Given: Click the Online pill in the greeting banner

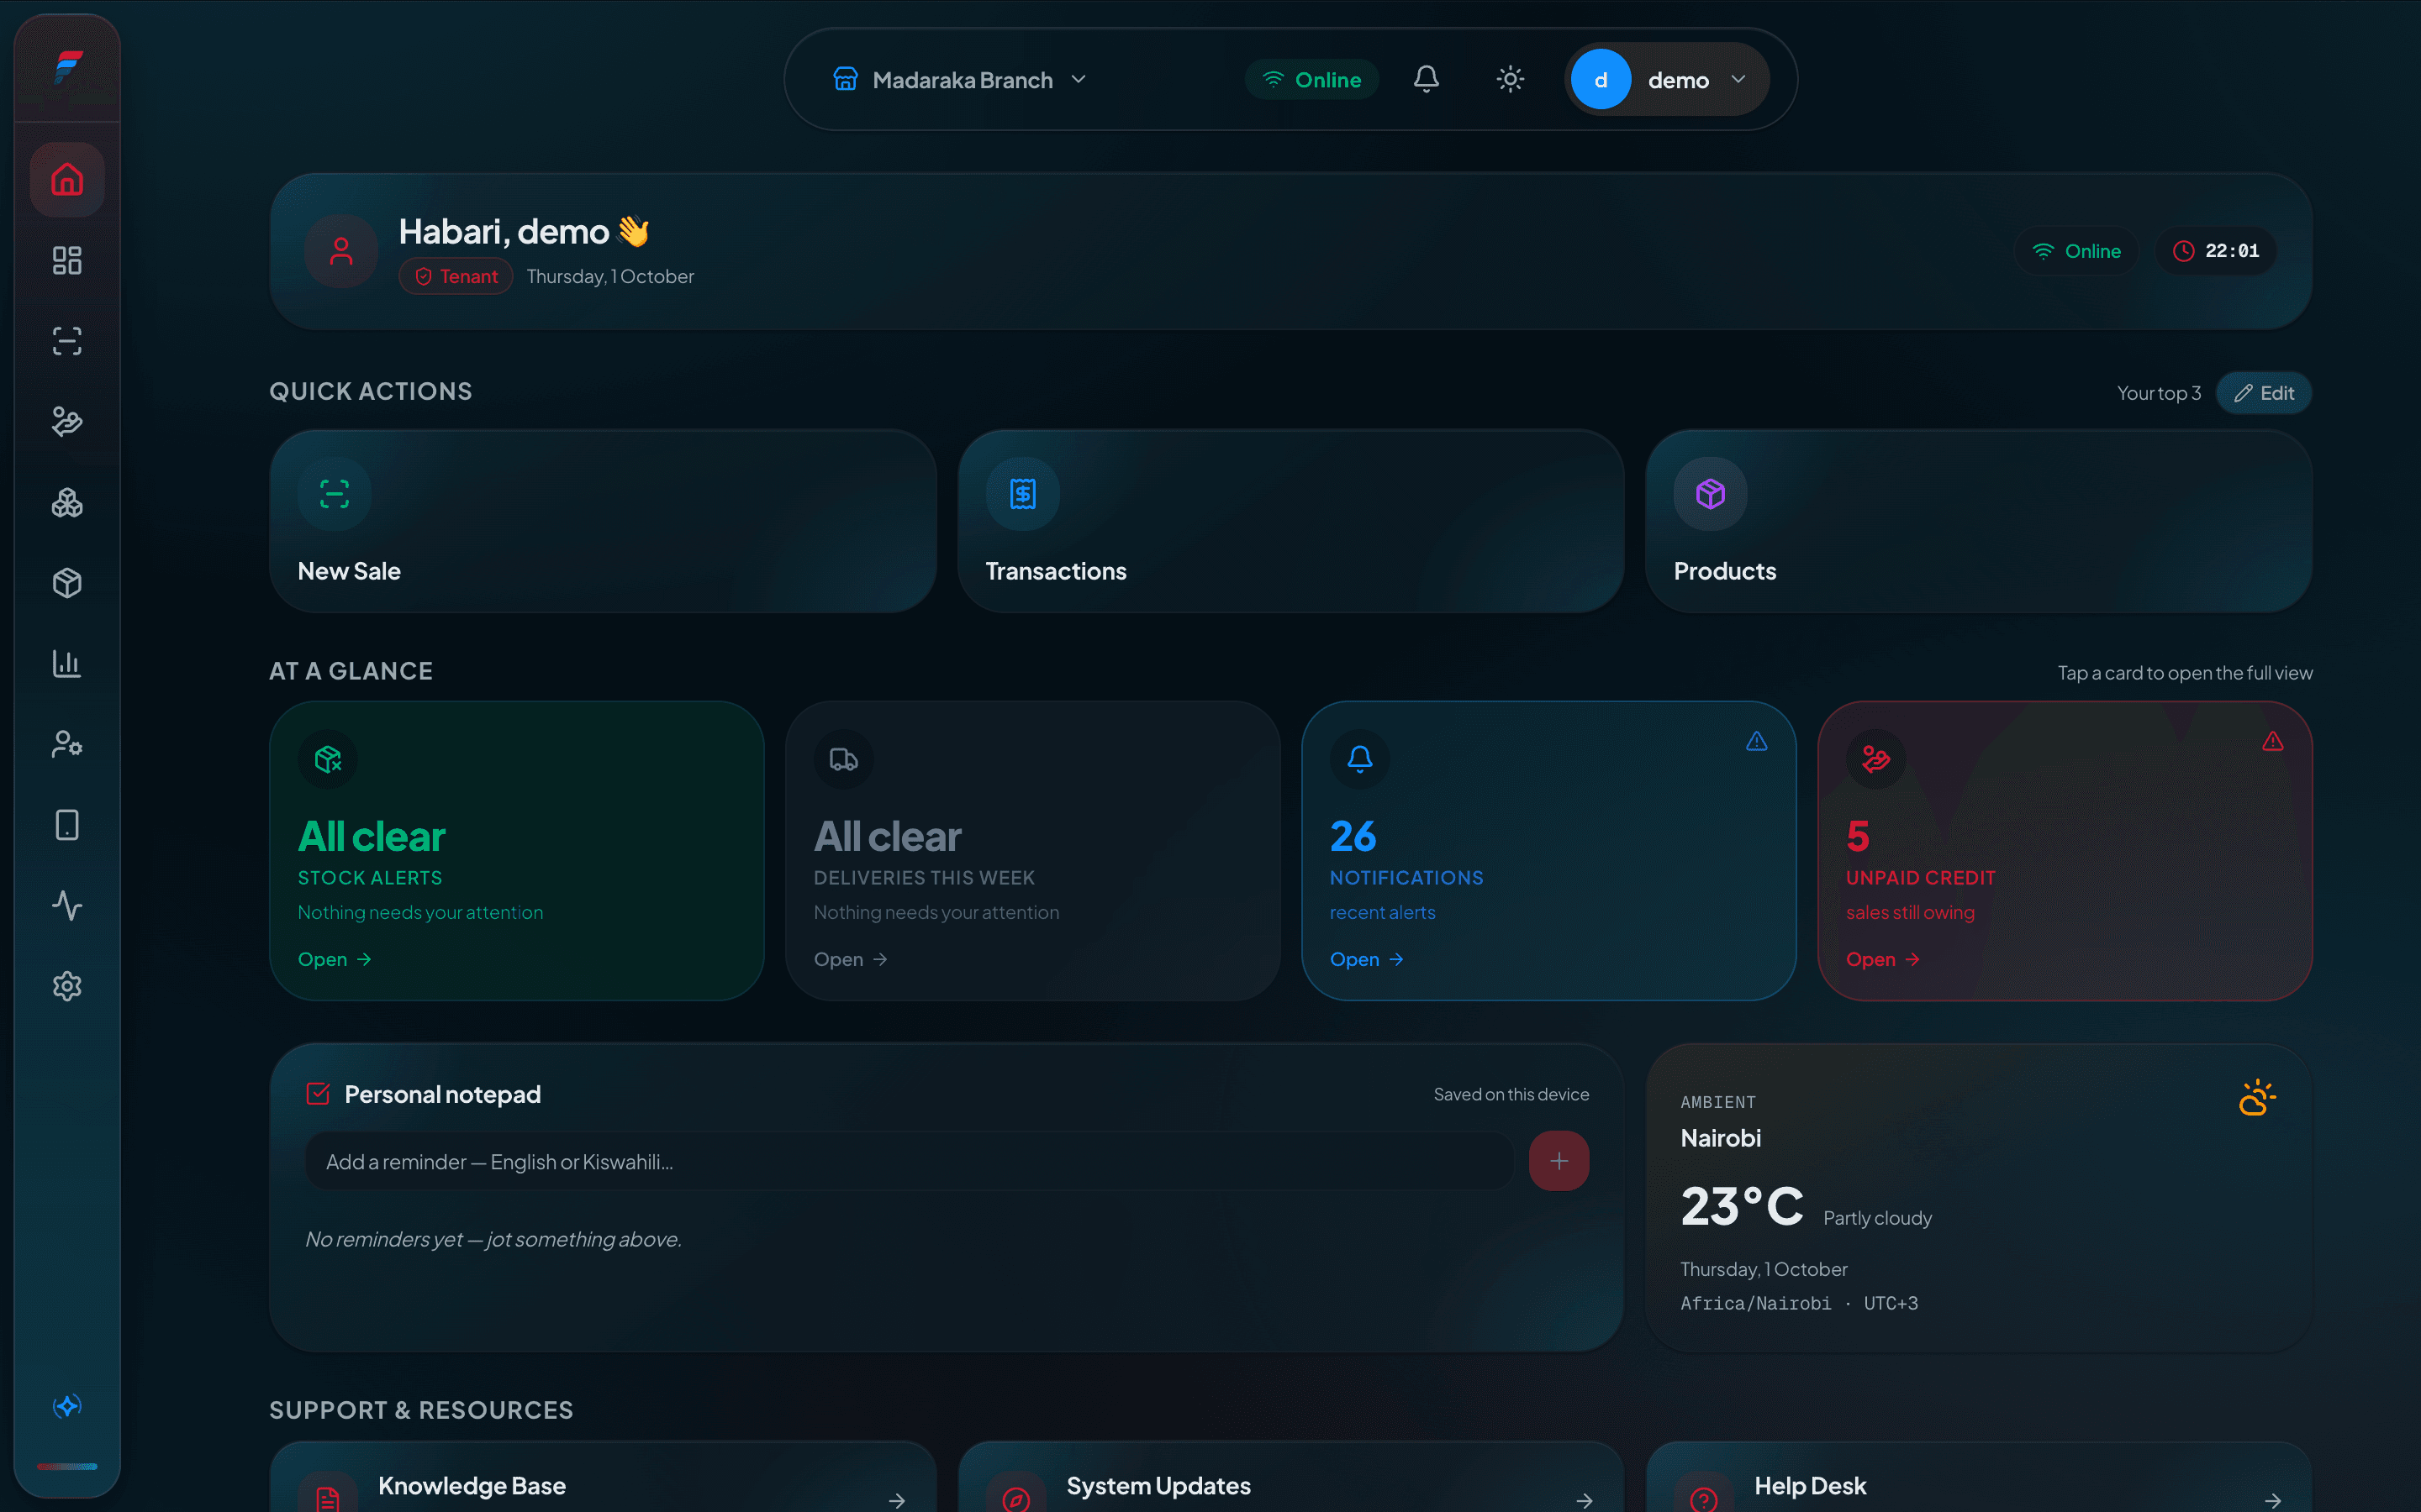Looking at the screenshot, I should (x=2077, y=251).
